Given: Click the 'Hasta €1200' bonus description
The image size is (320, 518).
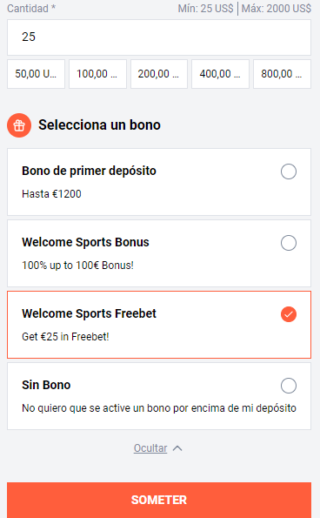Looking at the screenshot, I should (51, 194).
